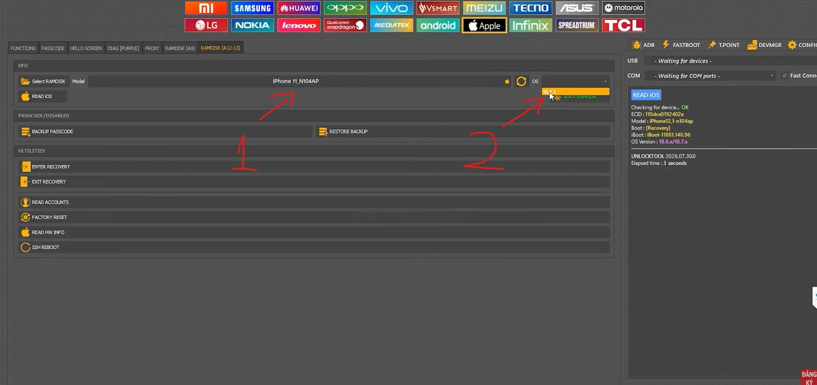Click the FACTORY RESET button
The width and height of the screenshot is (817, 385).
[x=314, y=217]
